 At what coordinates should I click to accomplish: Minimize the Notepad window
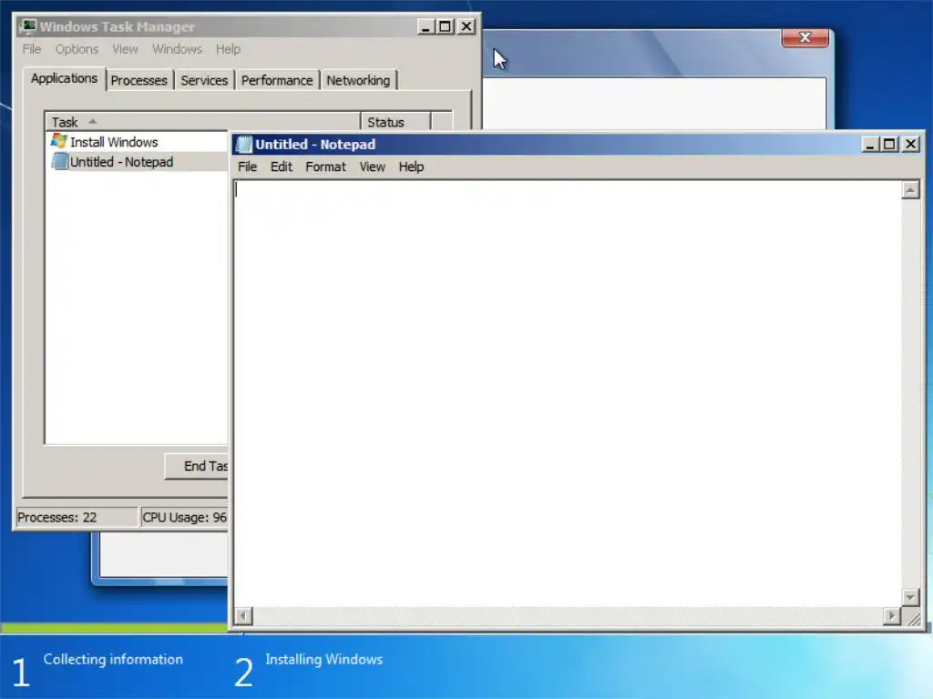[870, 145]
